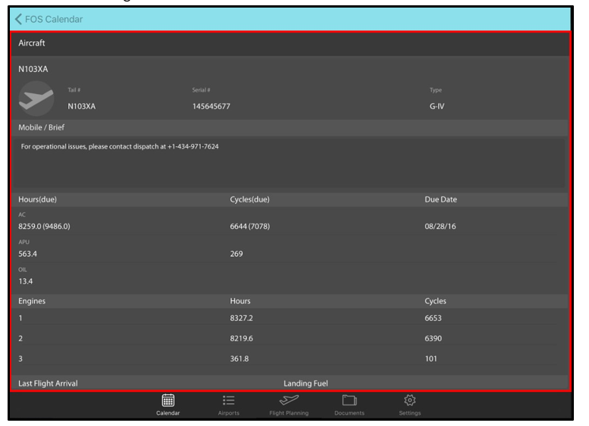
Task: Open the Documents folder icon
Action: coord(349,400)
